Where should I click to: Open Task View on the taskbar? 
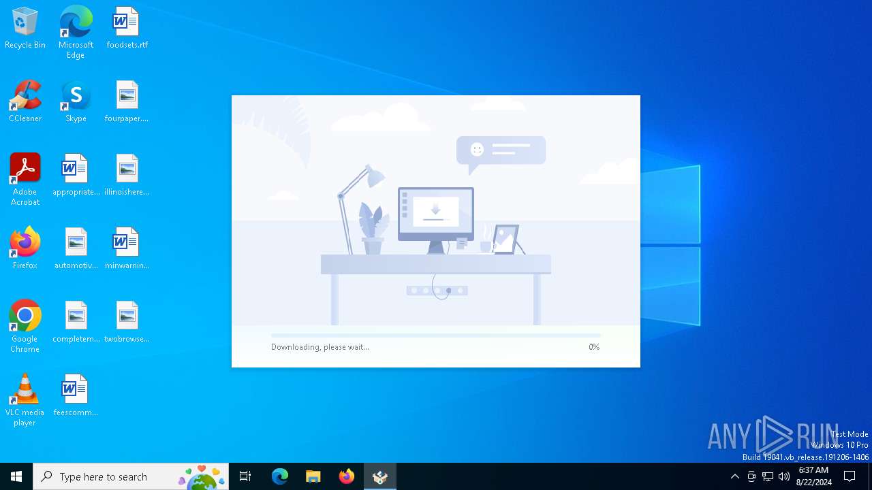click(245, 476)
